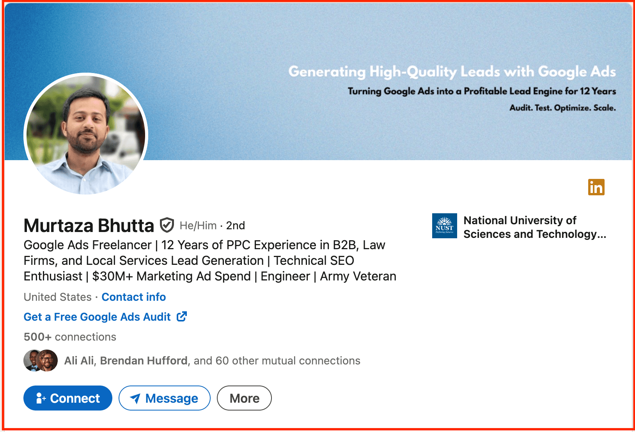This screenshot has height=432, width=635.
Task: Open the Contact info link
Action: click(134, 297)
